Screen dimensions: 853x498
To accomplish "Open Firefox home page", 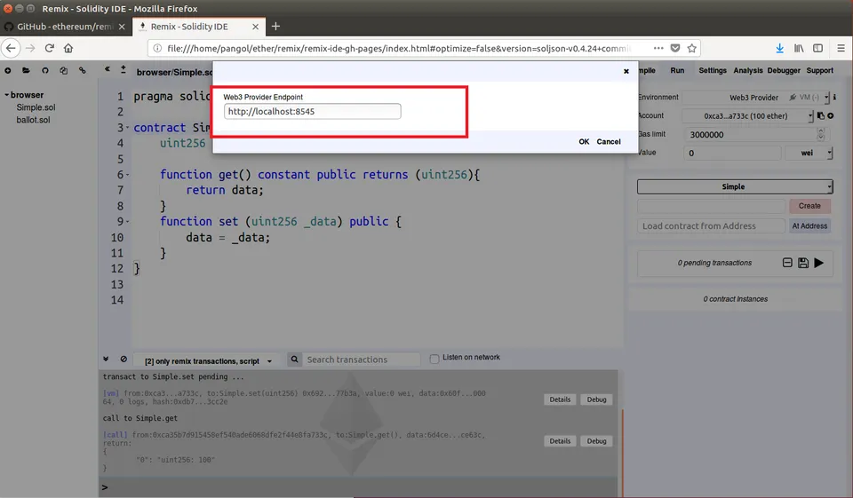I will (x=68, y=49).
